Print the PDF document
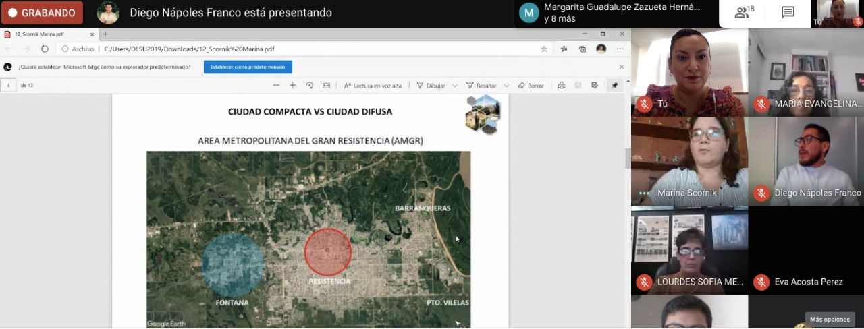The height and width of the screenshot is (329, 864). pos(561,86)
